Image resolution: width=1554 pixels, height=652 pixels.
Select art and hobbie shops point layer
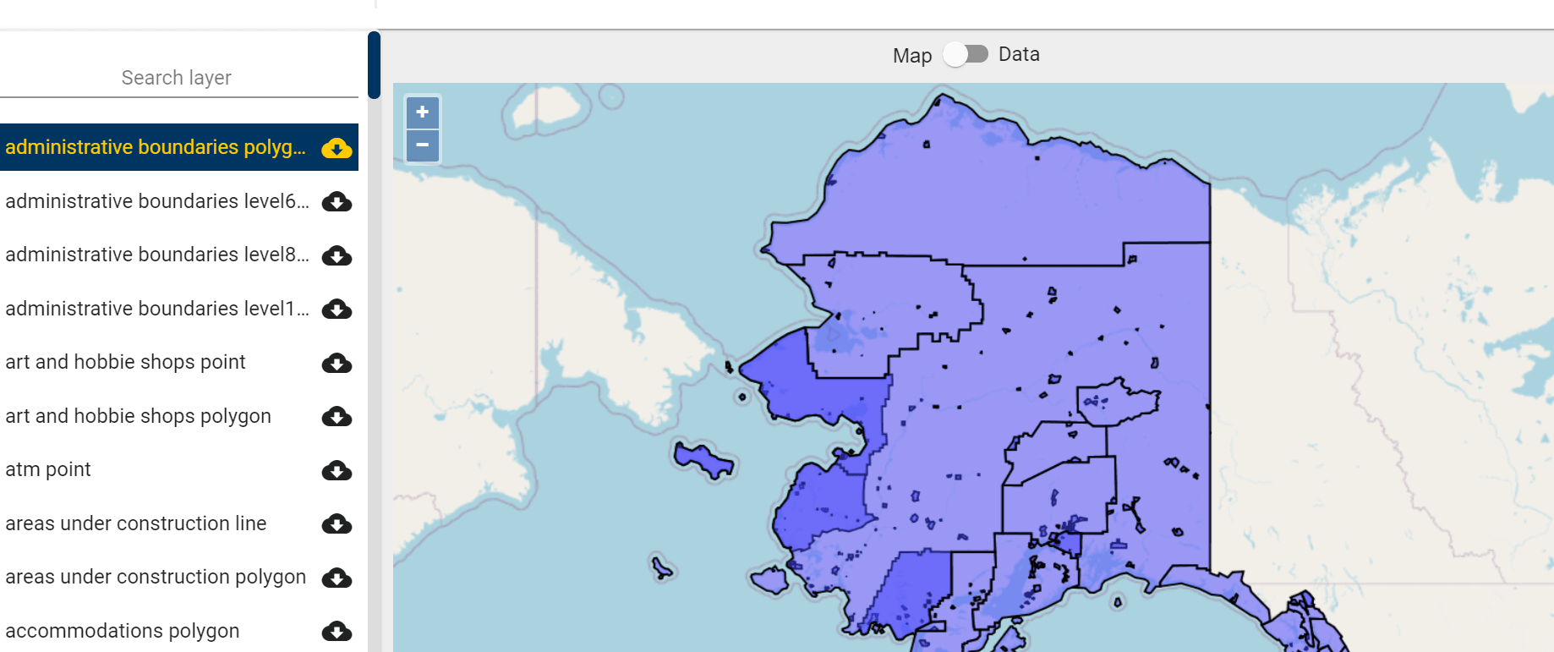125,362
